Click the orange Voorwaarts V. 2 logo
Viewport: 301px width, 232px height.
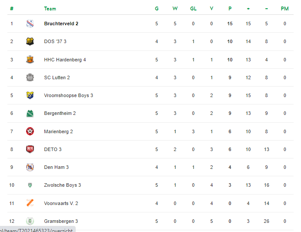30,203
